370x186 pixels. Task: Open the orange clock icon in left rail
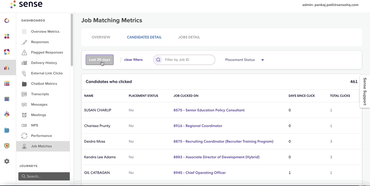(7, 146)
